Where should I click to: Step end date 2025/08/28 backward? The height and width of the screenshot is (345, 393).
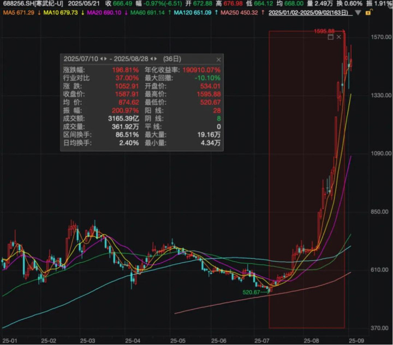coord(152,59)
